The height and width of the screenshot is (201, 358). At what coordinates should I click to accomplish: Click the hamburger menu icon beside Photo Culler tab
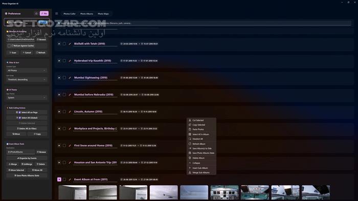[x=57, y=14]
